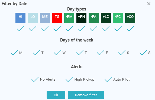Untick the checkmark under the +LC tile

point(106,29)
